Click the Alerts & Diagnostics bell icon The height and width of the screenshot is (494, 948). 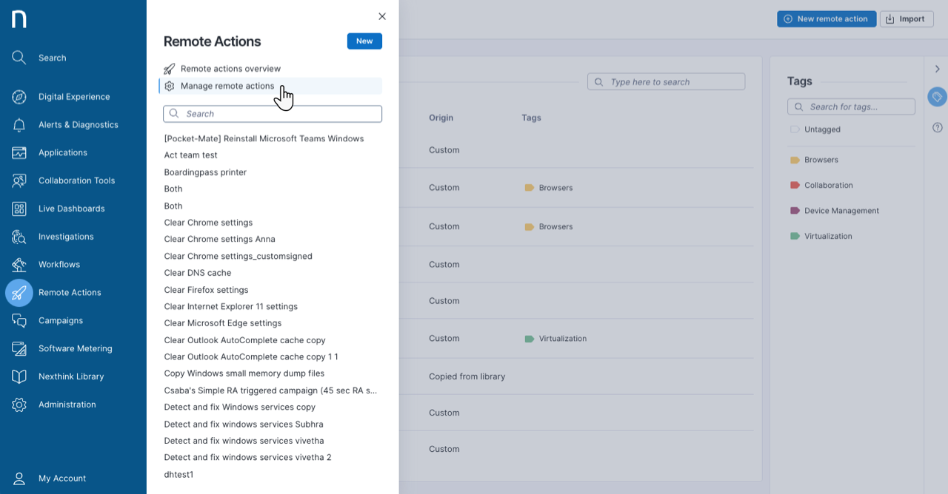pos(19,125)
